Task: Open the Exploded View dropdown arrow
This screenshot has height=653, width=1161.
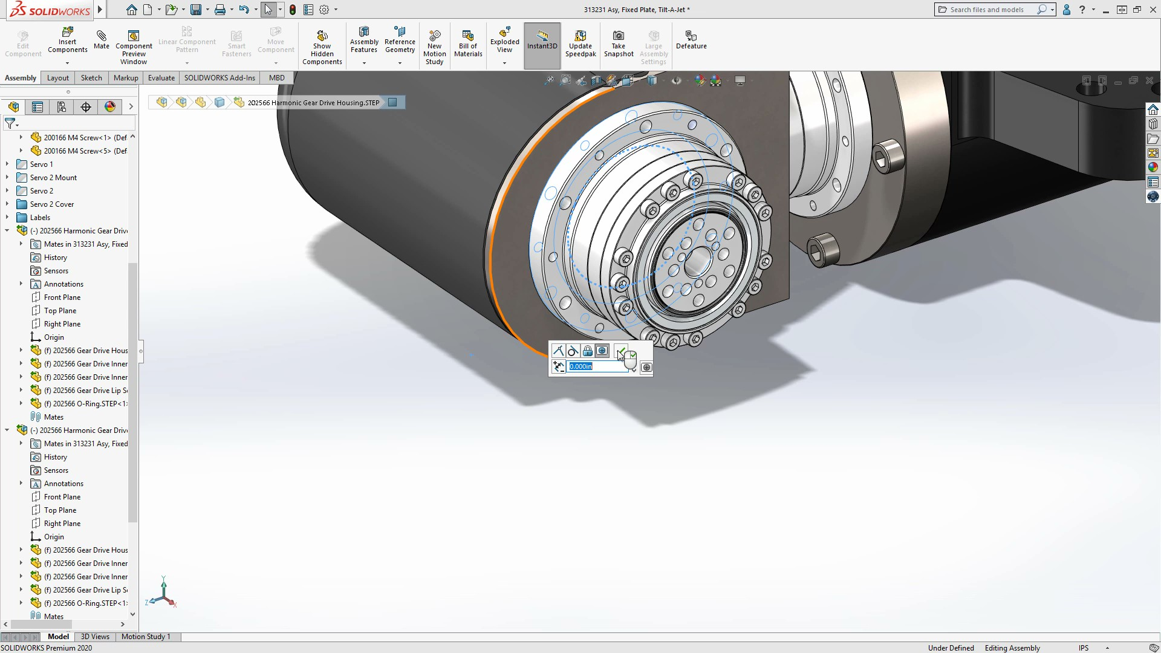Action: coord(504,63)
